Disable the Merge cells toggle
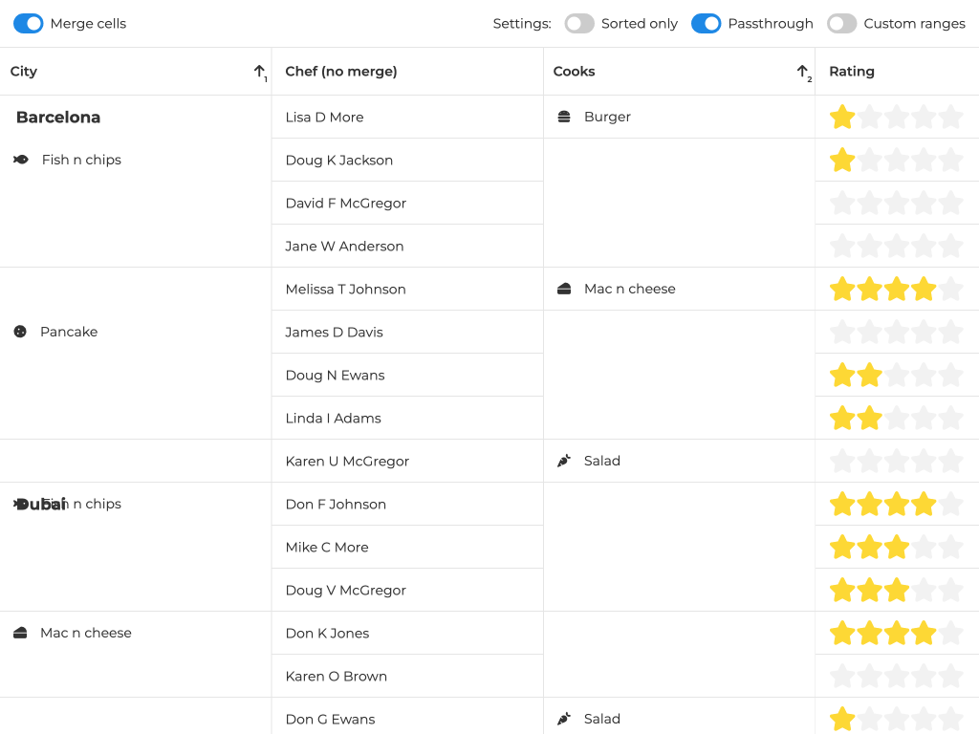The height and width of the screenshot is (734, 979). pyautogui.click(x=29, y=23)
